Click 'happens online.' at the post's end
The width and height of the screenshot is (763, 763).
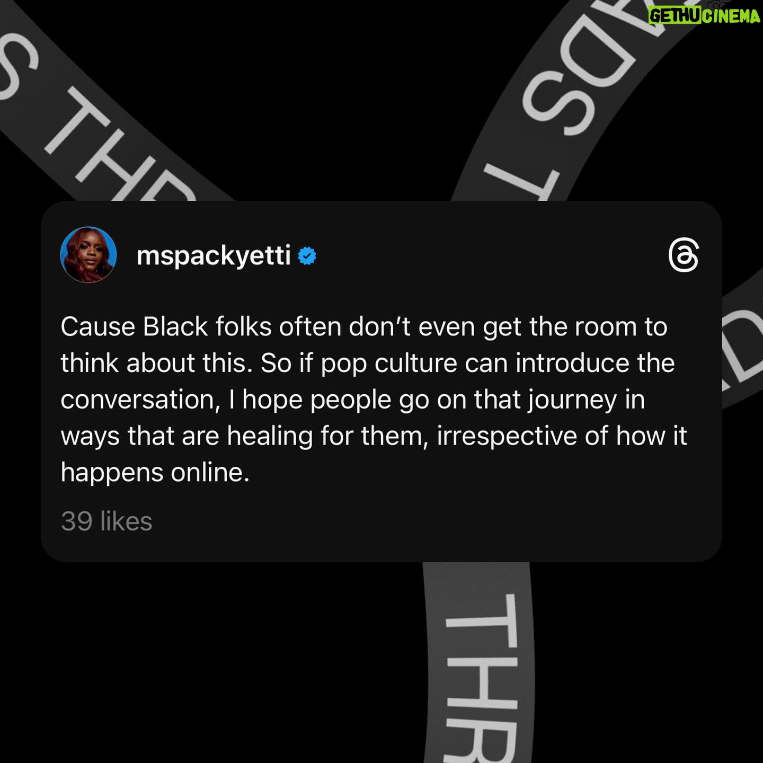pyautogui.click(x=155, y=473)
